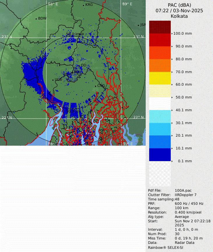Click the Kolkata radar site name

pyautogui.click(x=179, y=16)
